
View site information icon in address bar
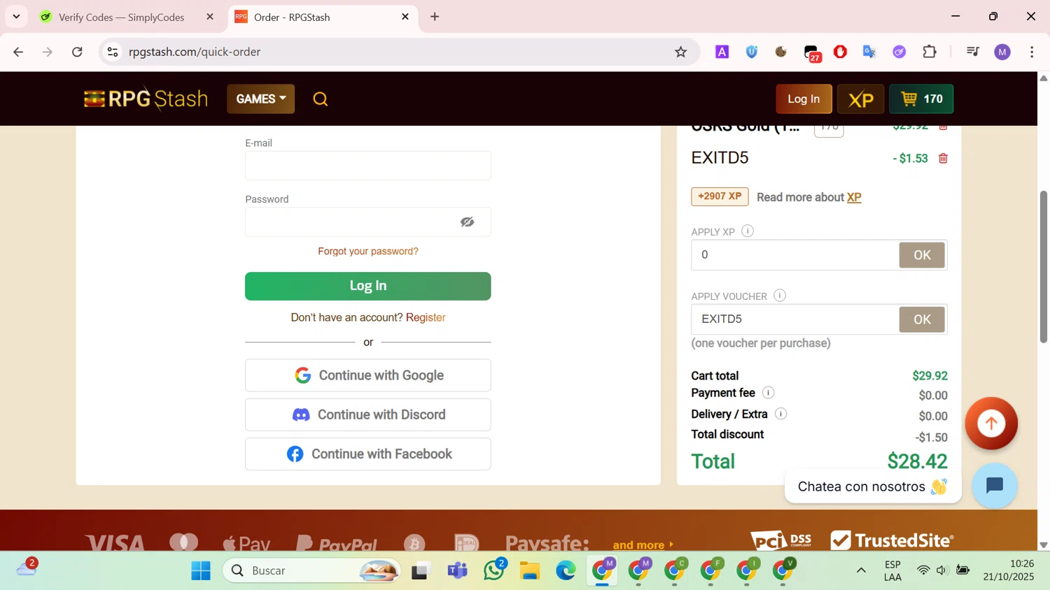coord(113,52)
